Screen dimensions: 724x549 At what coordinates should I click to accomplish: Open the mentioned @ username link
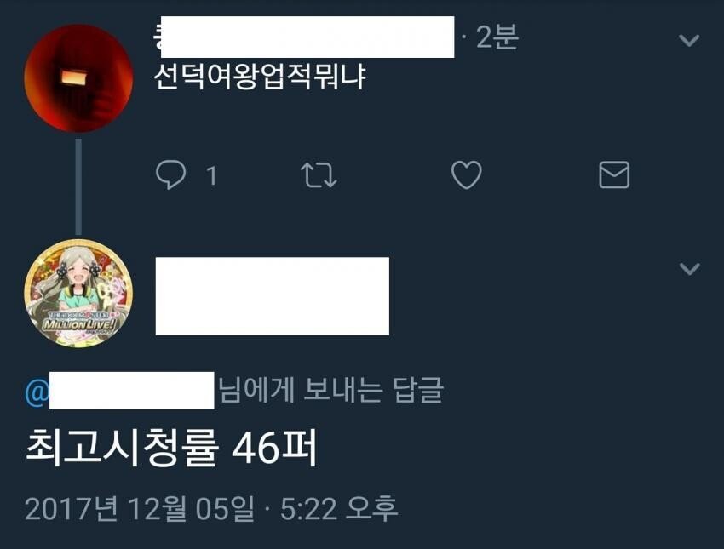(x=119, y=391)
